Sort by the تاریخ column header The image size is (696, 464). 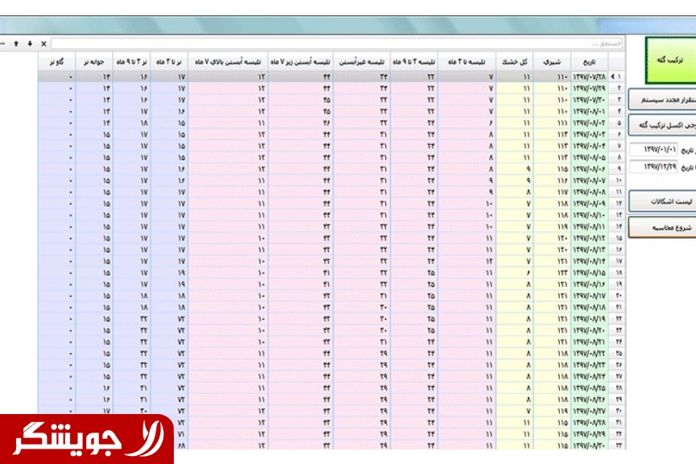[586, 61]
